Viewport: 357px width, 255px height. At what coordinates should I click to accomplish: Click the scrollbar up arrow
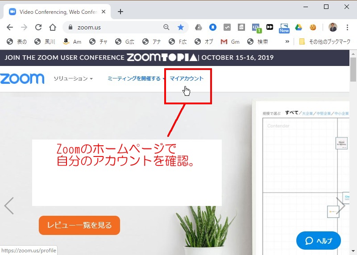(x=353, y=54)
